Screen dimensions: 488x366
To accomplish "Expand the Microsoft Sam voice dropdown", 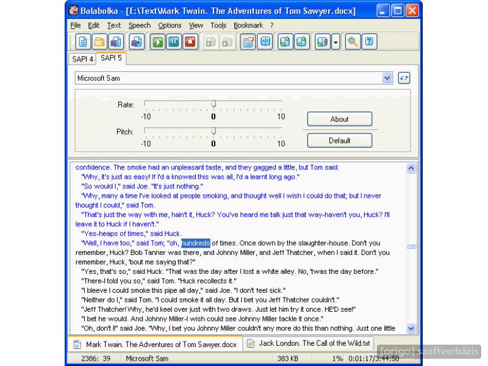I will (x=387, y=78).
